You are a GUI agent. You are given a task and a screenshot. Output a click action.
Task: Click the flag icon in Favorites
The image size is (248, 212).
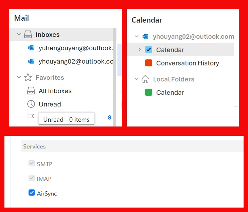pos(31,118)
